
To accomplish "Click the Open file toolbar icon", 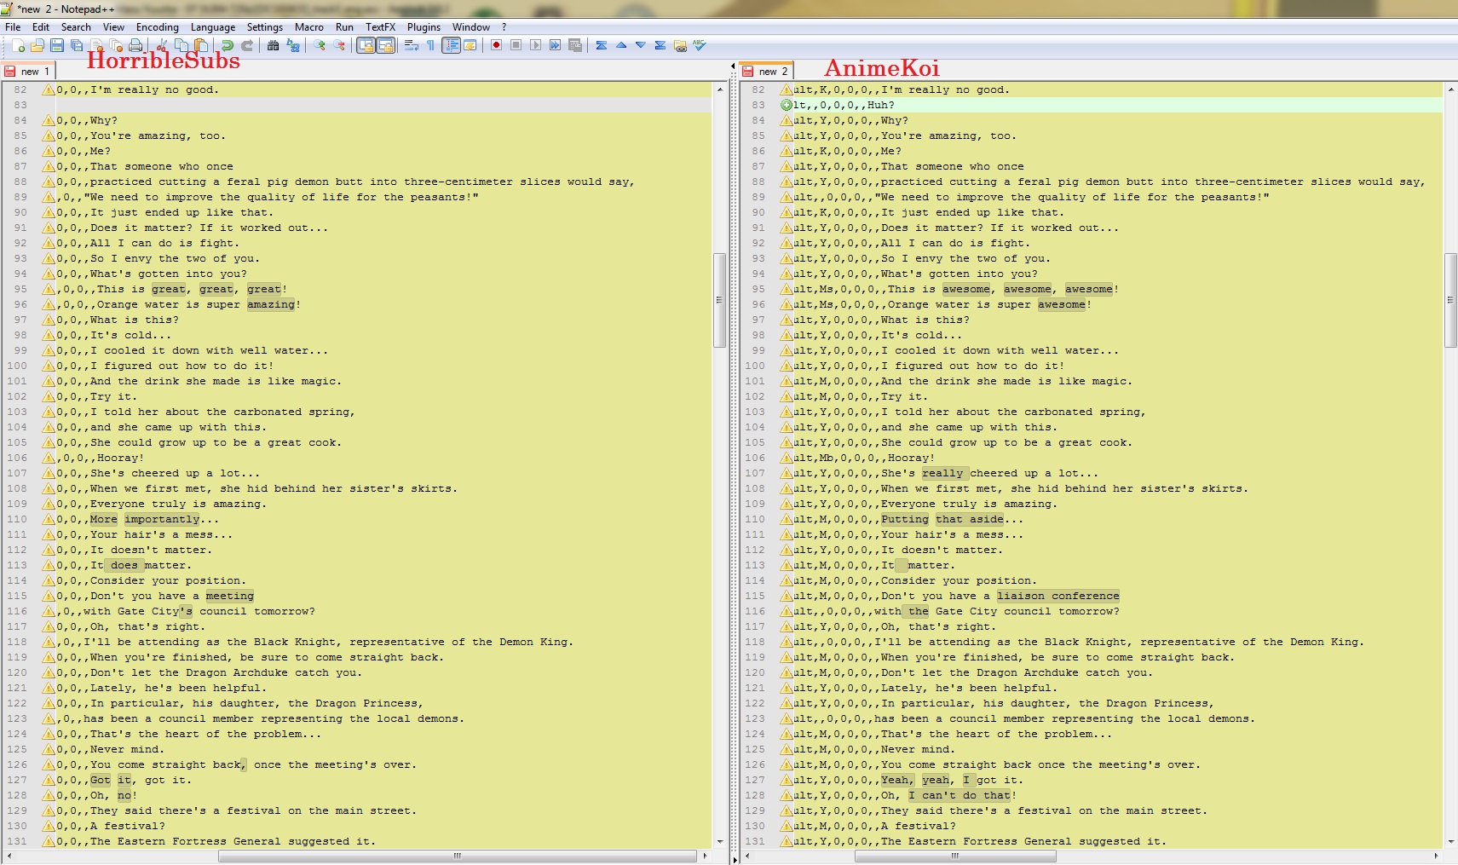I will [37, 45].
